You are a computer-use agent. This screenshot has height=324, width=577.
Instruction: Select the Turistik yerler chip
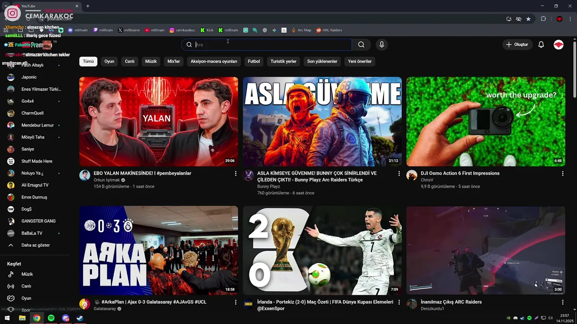pos(284,61)
